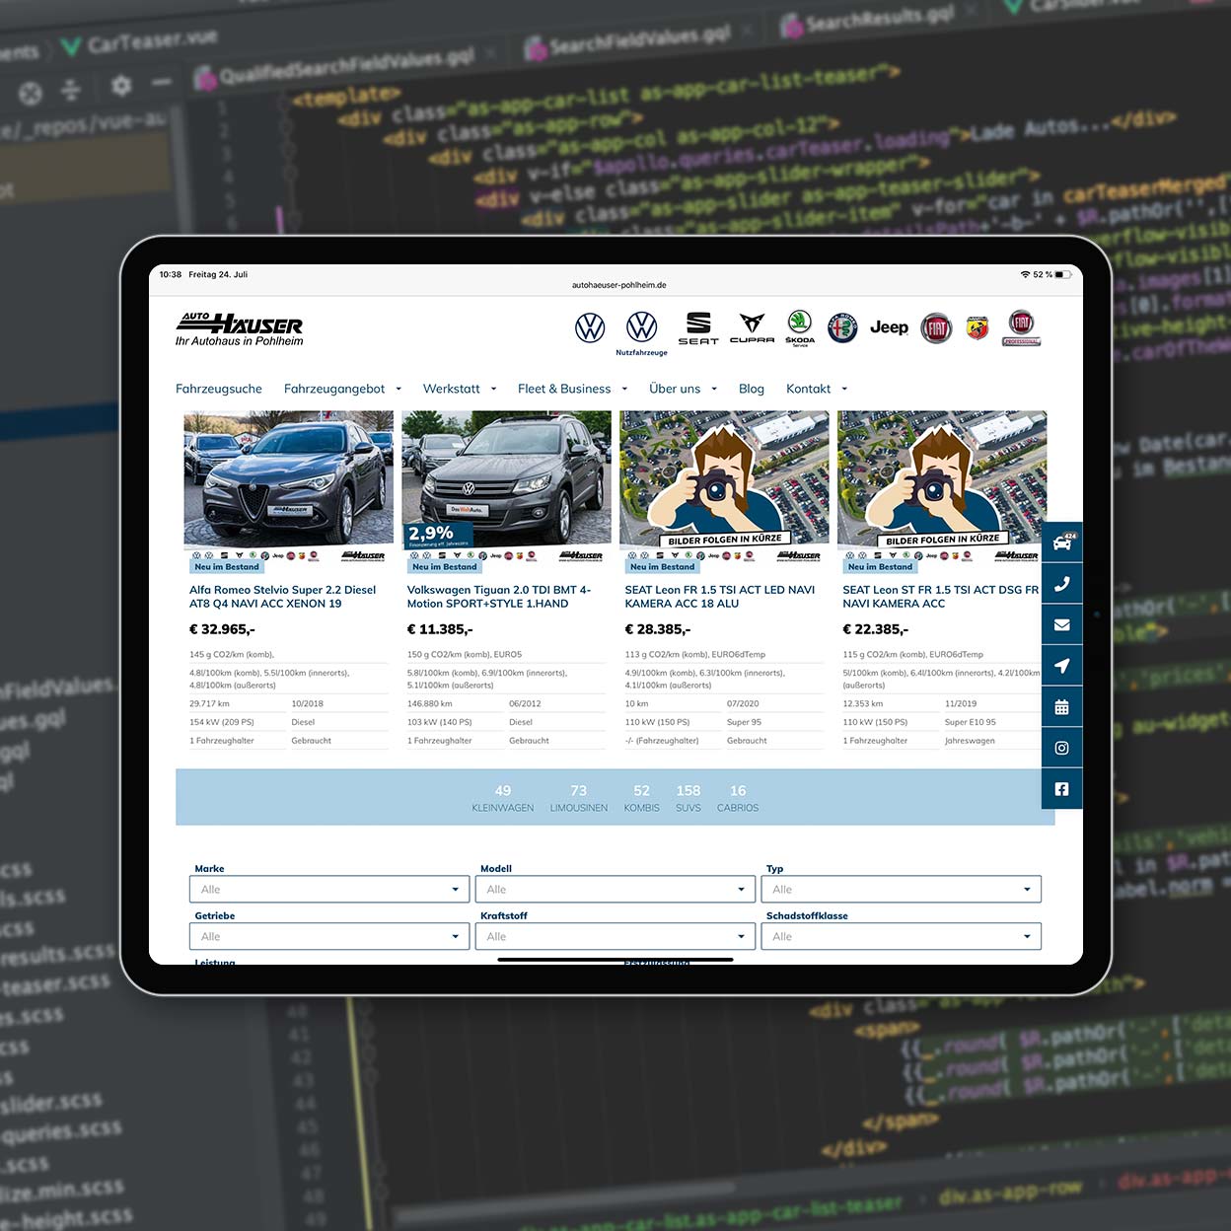Expand the Fleet & Business dropdown
The image size is (1231, 1231).
click(x=573, y=389)
